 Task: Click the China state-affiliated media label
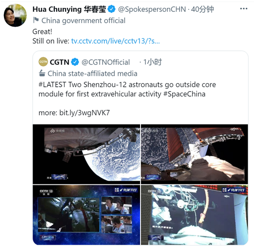[92, 73]
